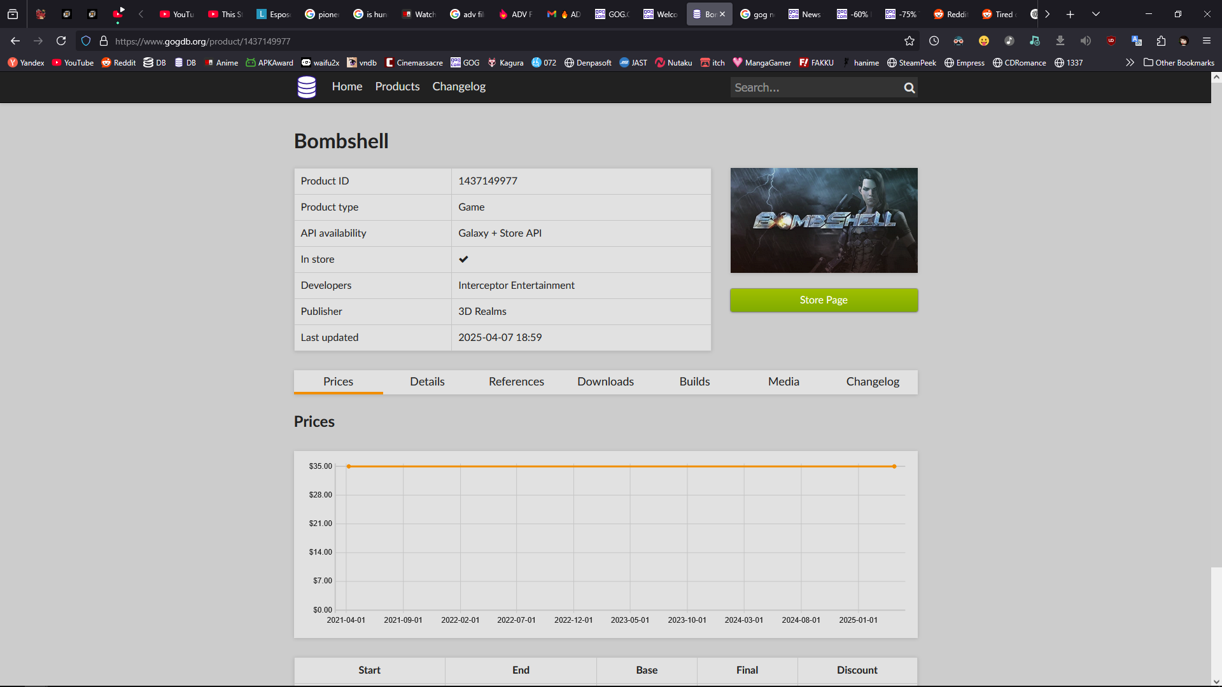This screenshot has height=687, width=1222.
Task: Click the music note plus extension icon
Action: [1035, 41]
